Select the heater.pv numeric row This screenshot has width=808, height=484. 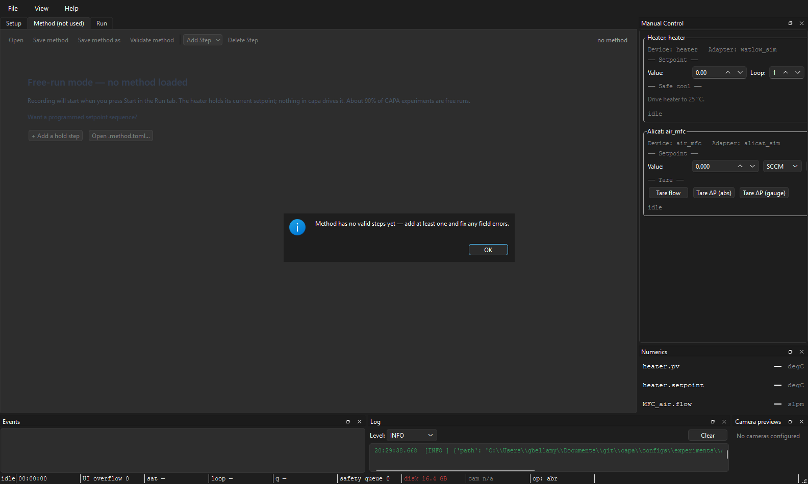(723, 366)
